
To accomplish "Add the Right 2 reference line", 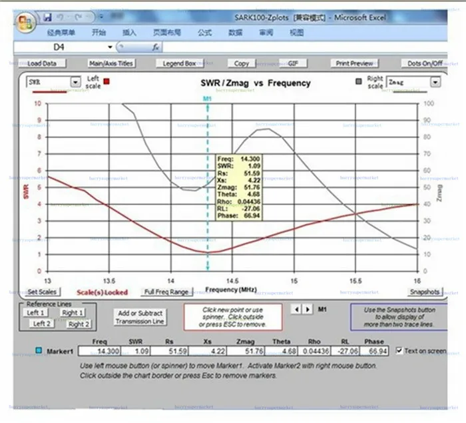I will point(79,324).
